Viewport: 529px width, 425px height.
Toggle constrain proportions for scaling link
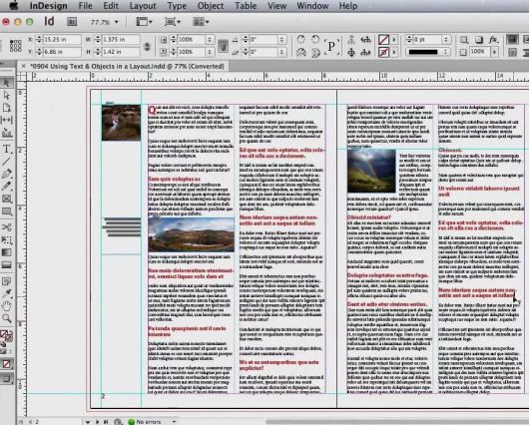(x=223, y=46)
